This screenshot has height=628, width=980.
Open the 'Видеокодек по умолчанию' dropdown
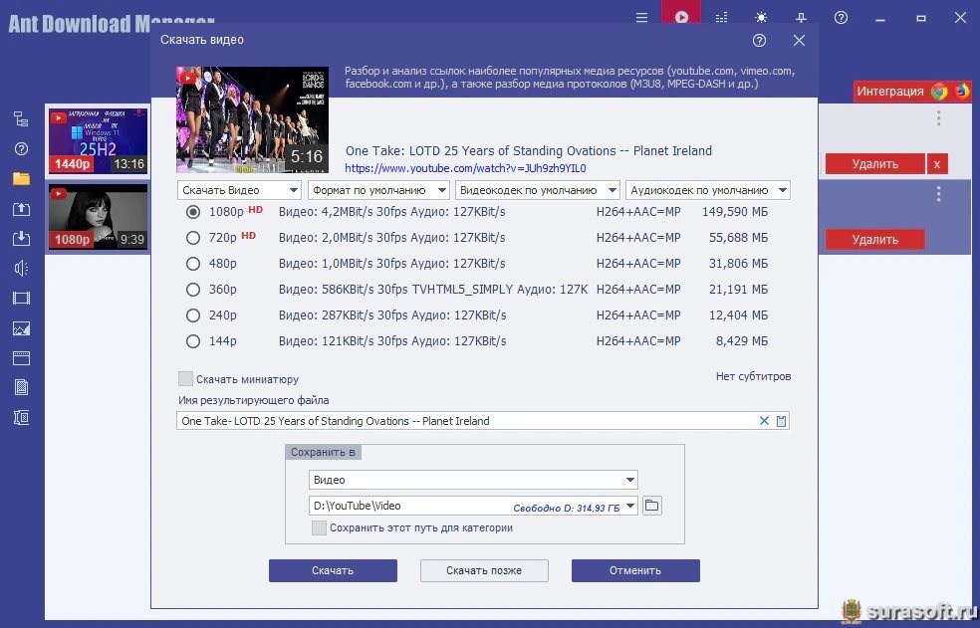point(538,190)
